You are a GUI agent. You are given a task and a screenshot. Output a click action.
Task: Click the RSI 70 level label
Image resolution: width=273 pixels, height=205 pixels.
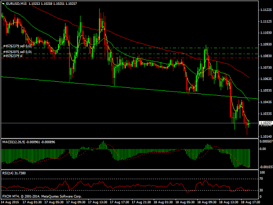[261, 179]
